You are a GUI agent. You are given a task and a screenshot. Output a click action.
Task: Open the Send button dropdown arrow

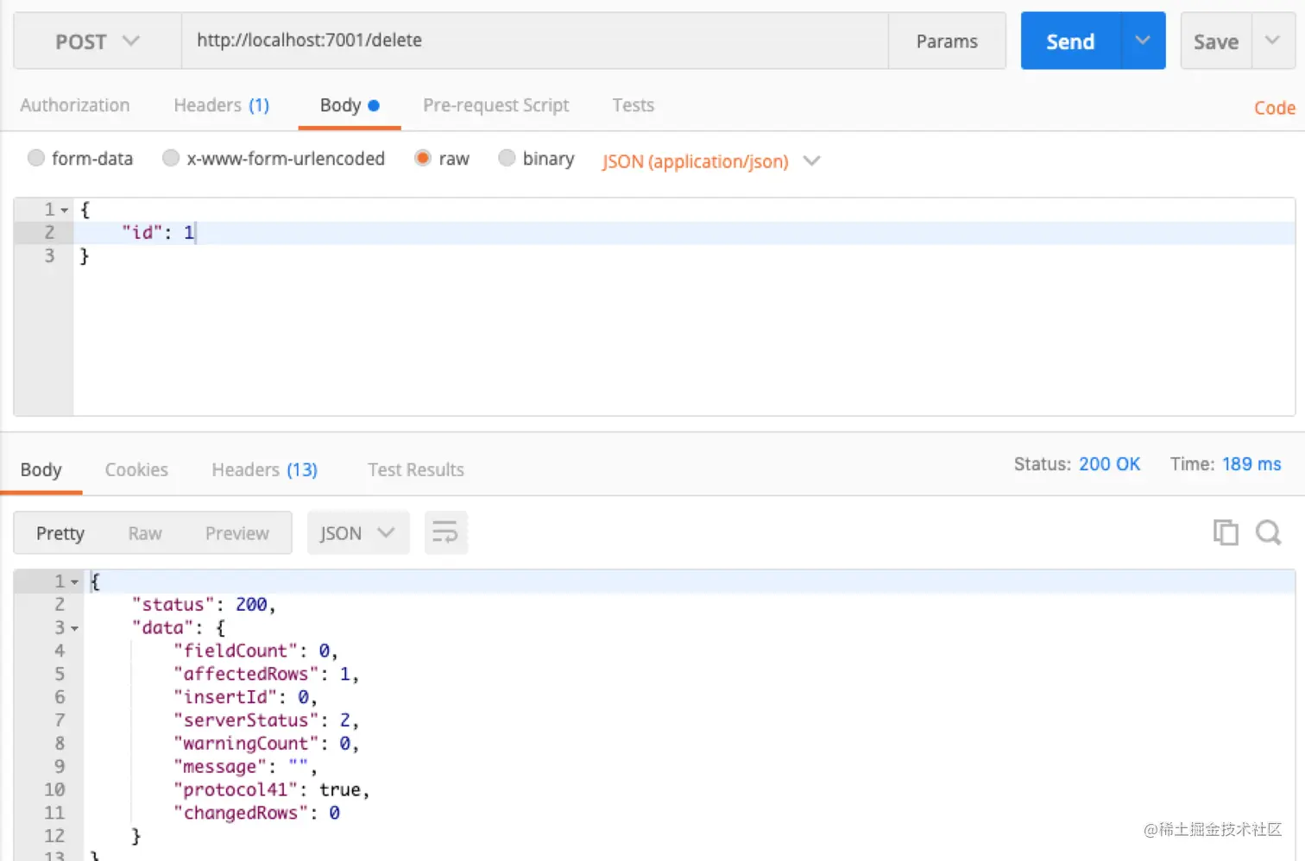click(1143, 41)
